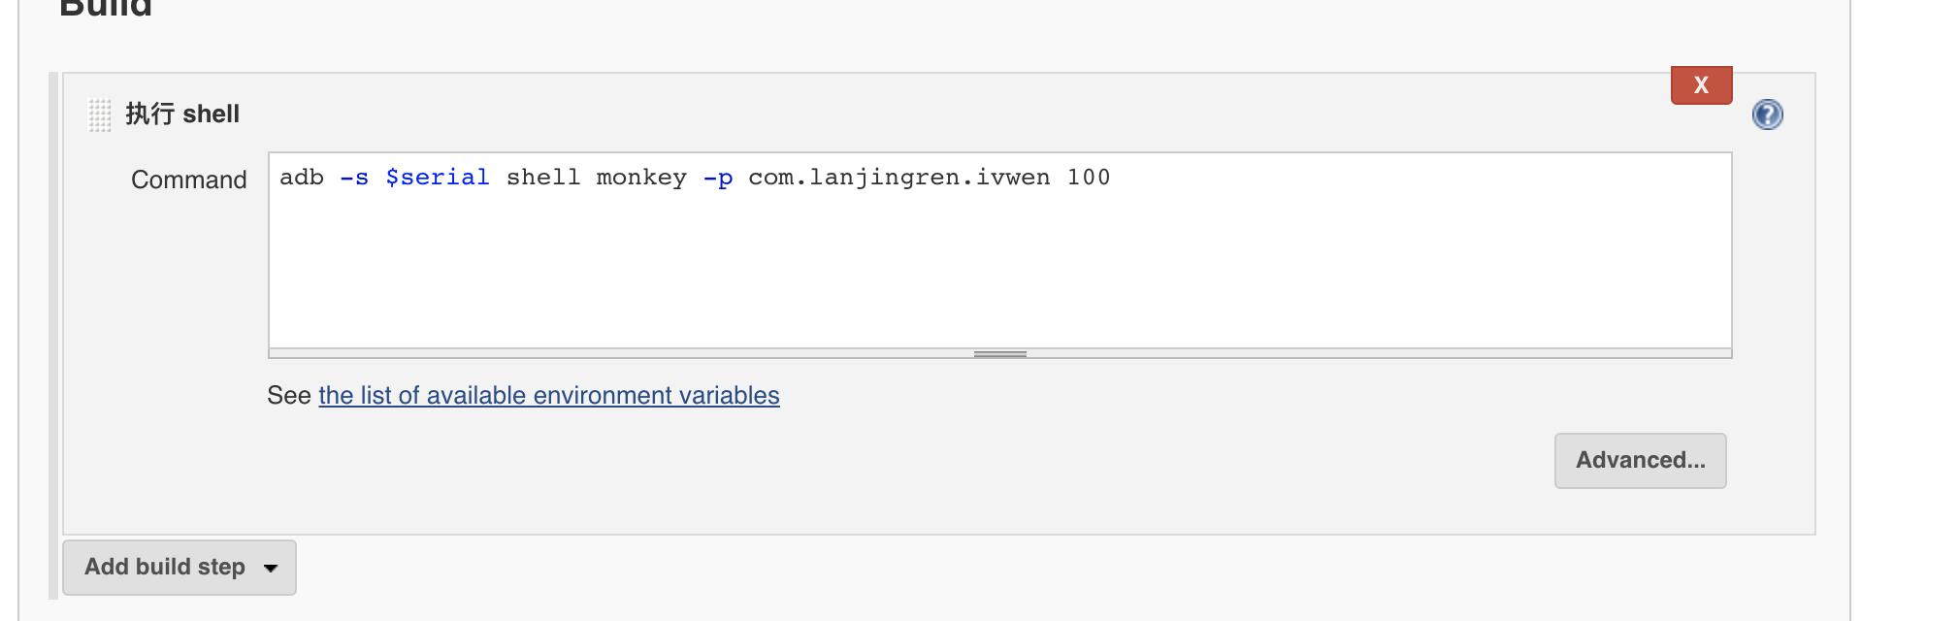Viewport: 1960px width, 621px height.
Task: Click the Build section heading
Action: [106, 9]
